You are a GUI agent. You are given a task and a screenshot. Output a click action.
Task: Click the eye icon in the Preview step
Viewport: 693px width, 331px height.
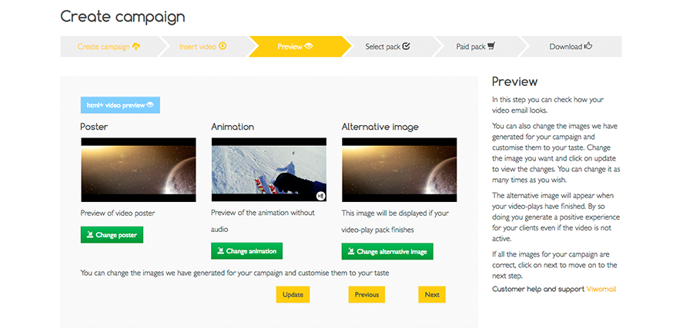(x=309, y=47)
